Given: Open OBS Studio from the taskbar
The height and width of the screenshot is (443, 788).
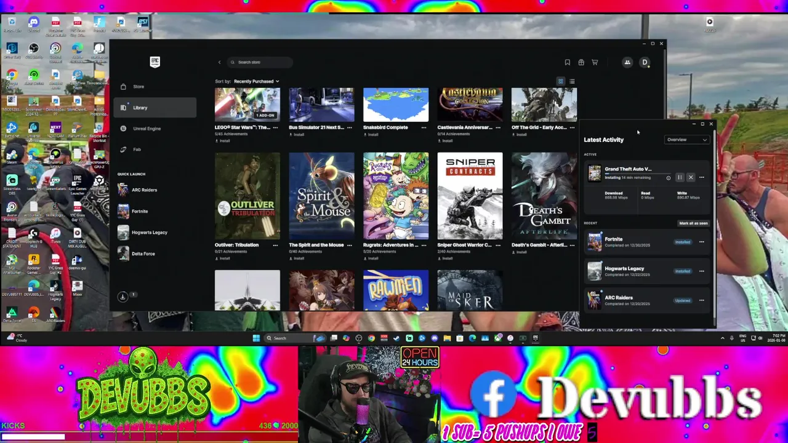Looking at the screenshot, I should (358, 338).
